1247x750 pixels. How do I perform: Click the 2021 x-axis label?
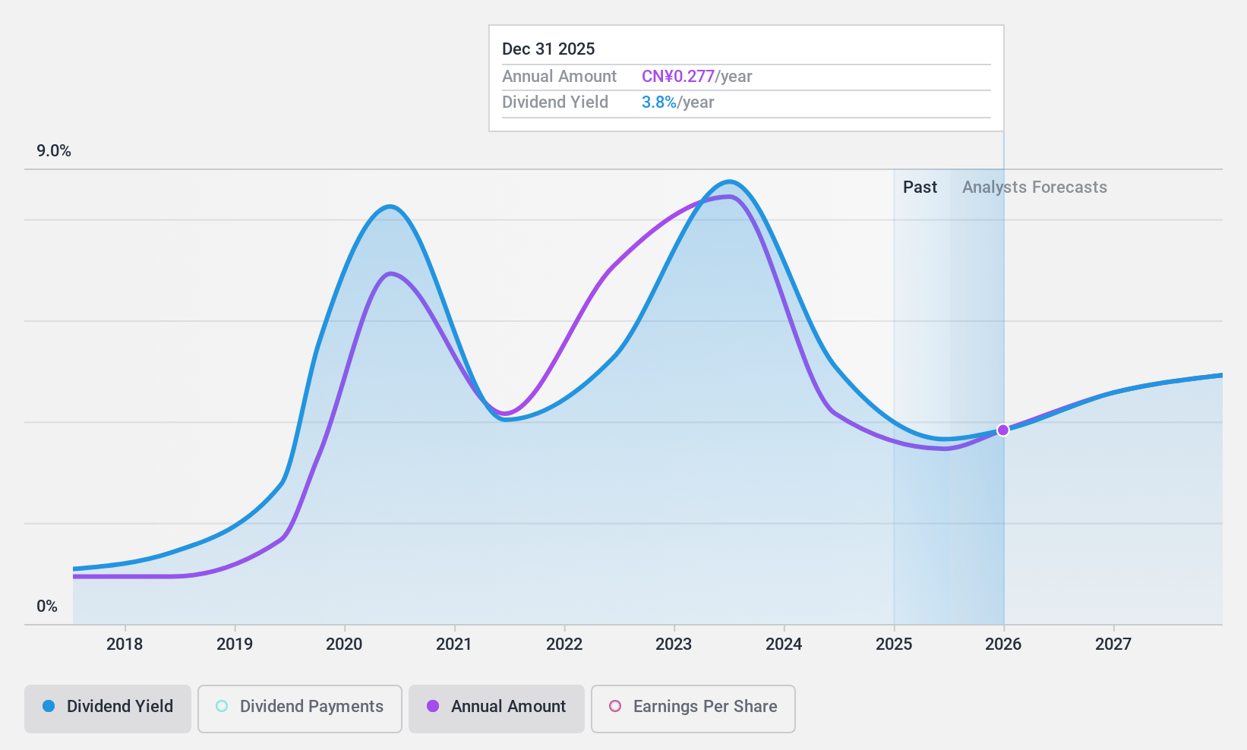point(454,644)
